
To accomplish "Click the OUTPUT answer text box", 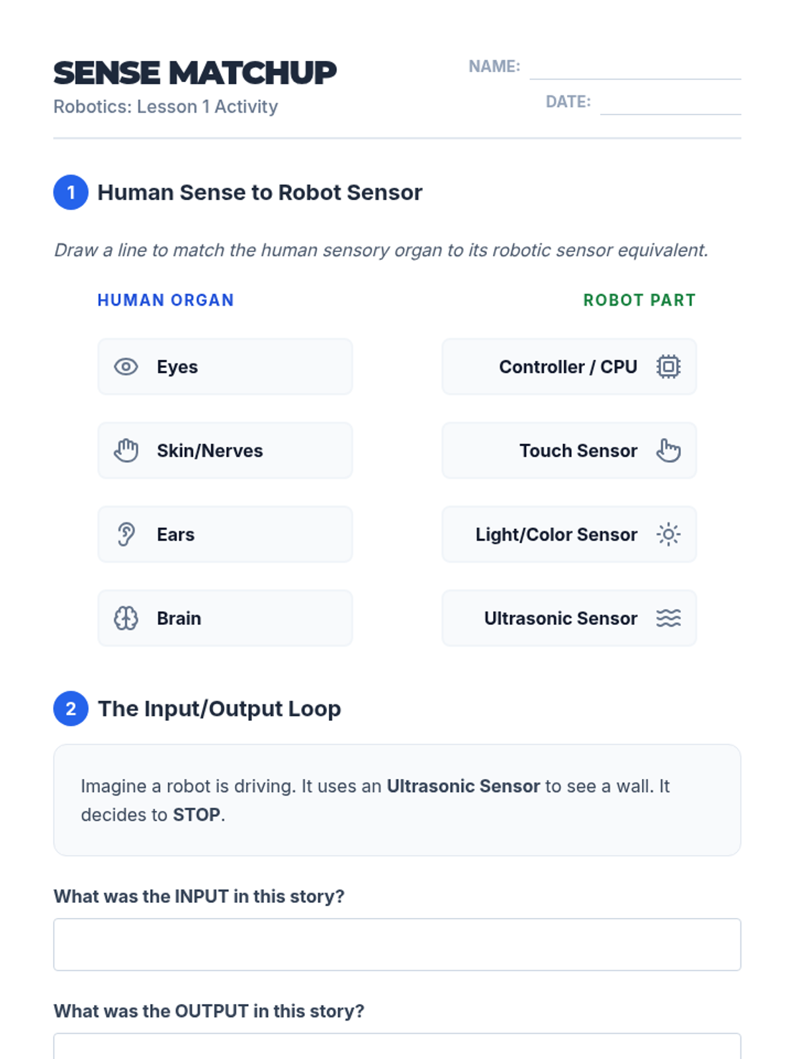I will click(x=397, y=1046).
